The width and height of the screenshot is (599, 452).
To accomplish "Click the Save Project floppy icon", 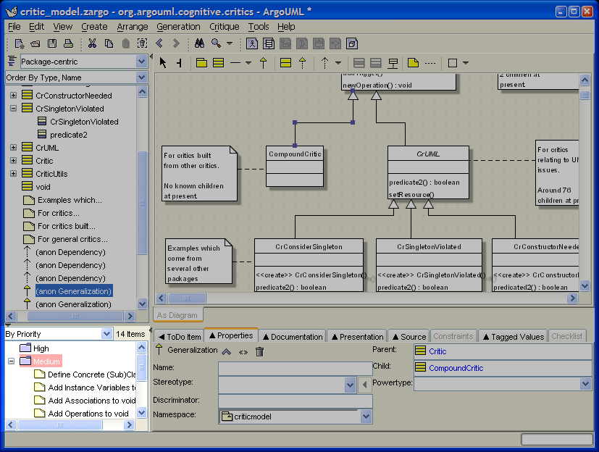I will (x=51, y=43).
